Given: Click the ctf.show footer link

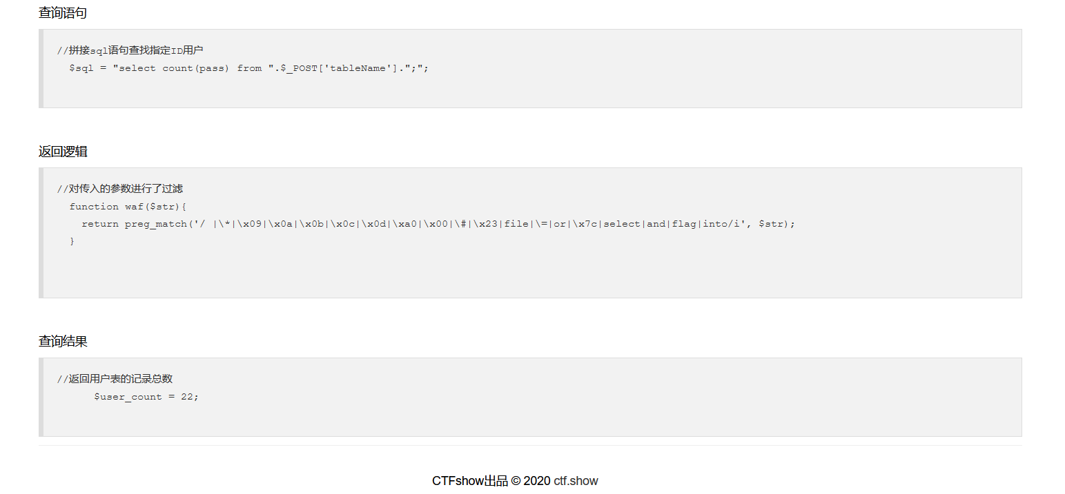Looking at the screenshot, I should coord(576,481).
